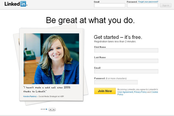Open Forgot your password link
Viewport: 174px width, 116px height.
(148, 2)
